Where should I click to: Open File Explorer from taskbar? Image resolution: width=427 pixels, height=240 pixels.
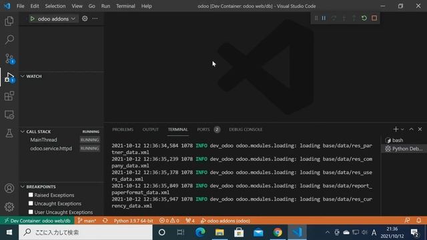point(220,233)
